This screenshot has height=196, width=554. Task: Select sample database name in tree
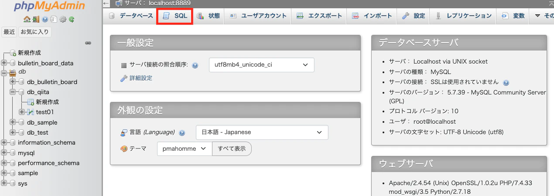[x=28, y=173]
